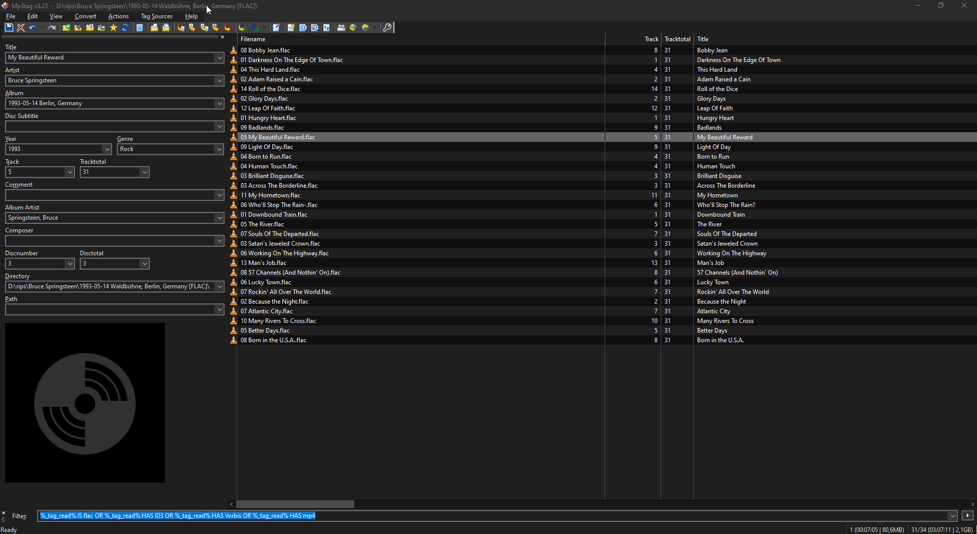Open the View menu

[56, 16]
